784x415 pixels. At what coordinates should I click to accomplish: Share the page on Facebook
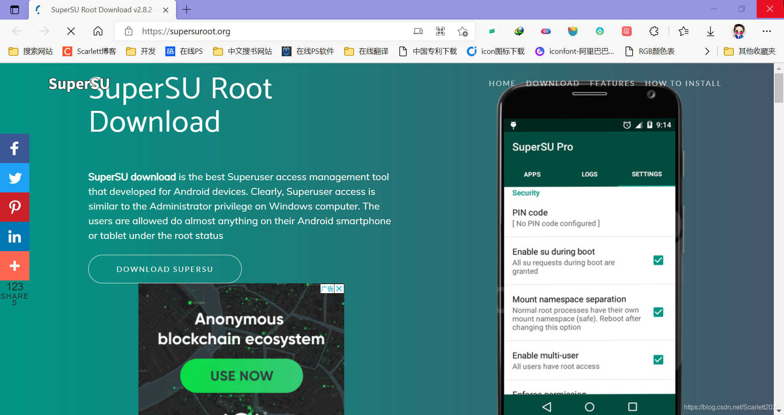(x=15, y=148)
